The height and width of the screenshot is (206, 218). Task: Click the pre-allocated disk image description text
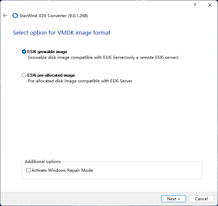click(x=80, y=81)
